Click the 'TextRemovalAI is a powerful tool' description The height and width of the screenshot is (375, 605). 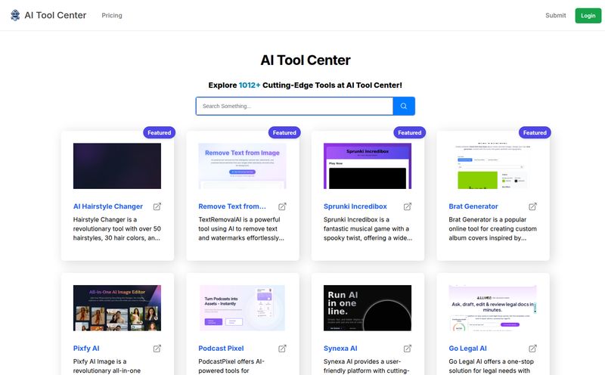tap(241, 229)
